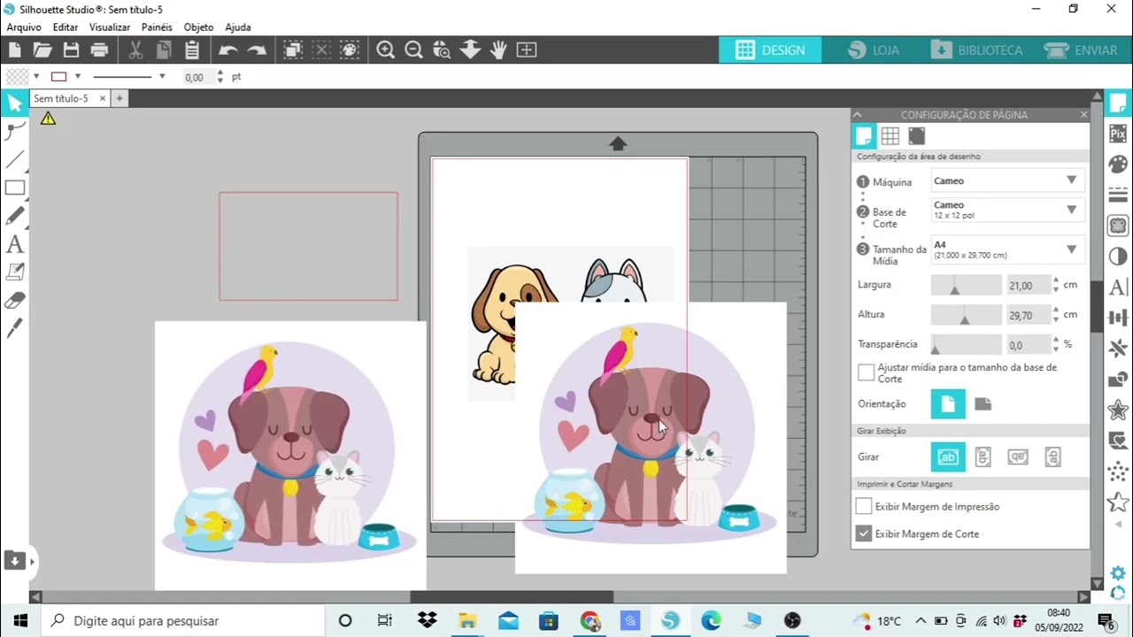Click the Altura slider
1133x637 pixels.
click(966, 315)
